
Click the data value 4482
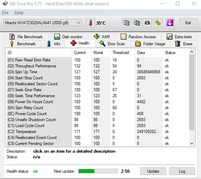[x=141, y=102]
